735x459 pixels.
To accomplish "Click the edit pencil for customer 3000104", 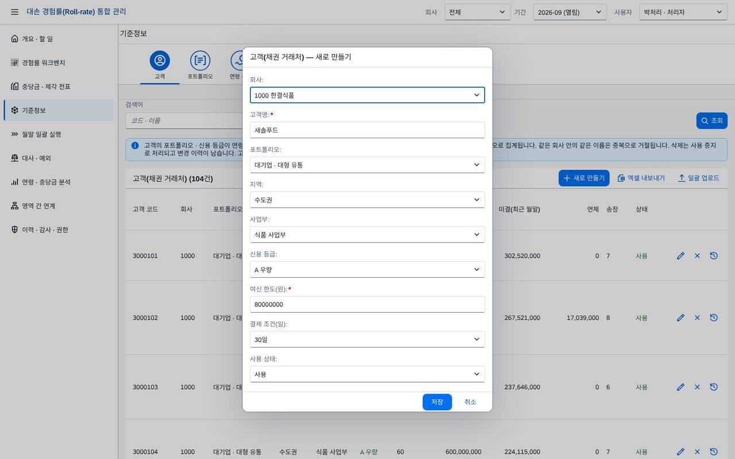I will [x=680, y=452].
